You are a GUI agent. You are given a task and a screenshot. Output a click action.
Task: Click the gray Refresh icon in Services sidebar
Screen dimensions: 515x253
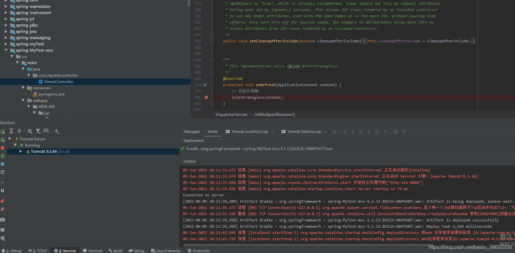3,172
